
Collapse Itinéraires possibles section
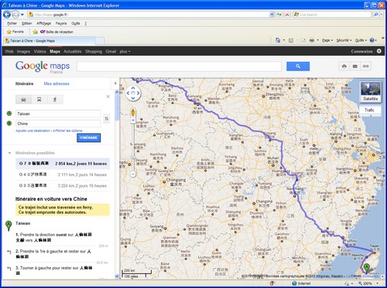tap(10, 153)
